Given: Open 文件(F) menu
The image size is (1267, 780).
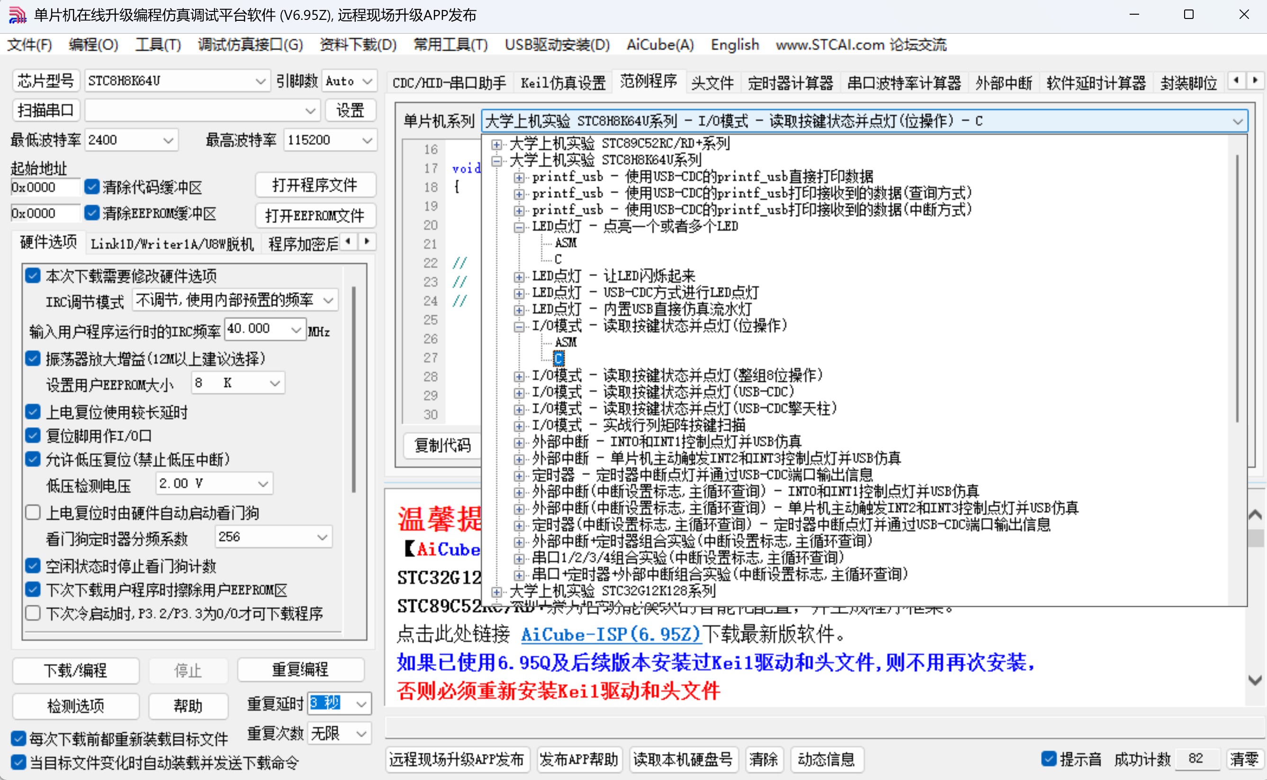Looking at the screenshot, I should coord(29,45).
